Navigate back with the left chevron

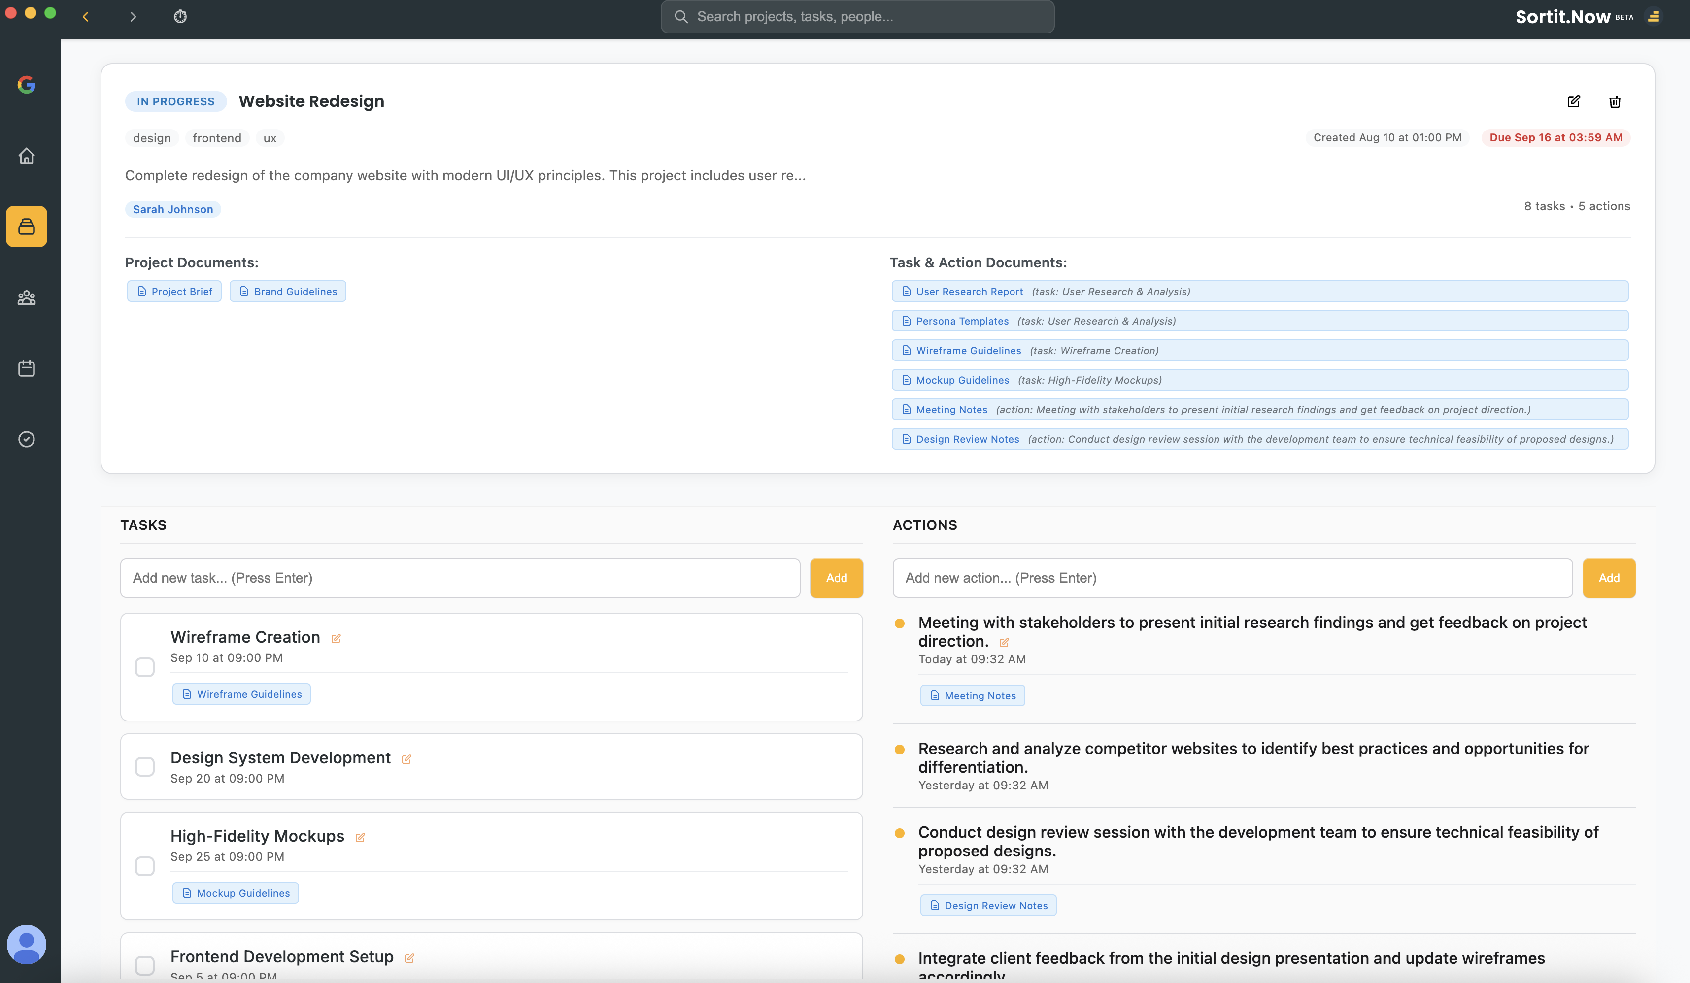point(86,17)
